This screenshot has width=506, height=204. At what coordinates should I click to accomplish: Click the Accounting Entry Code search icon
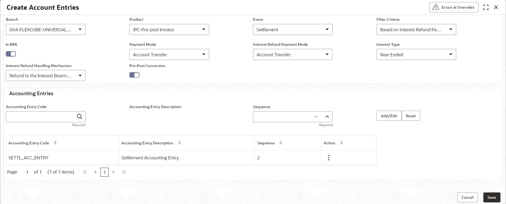coord(79,116)
